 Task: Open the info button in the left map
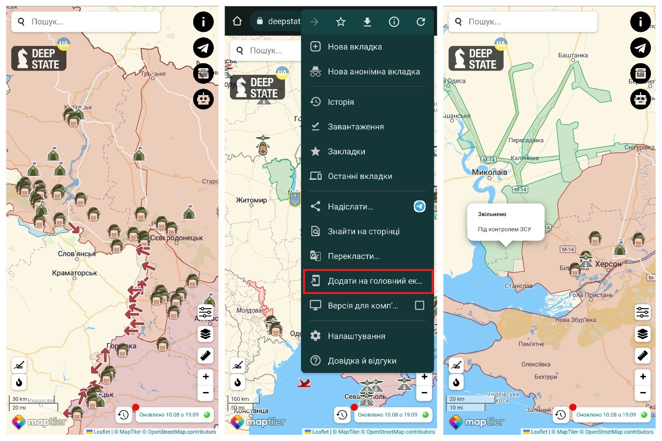(x=203, y=22)
